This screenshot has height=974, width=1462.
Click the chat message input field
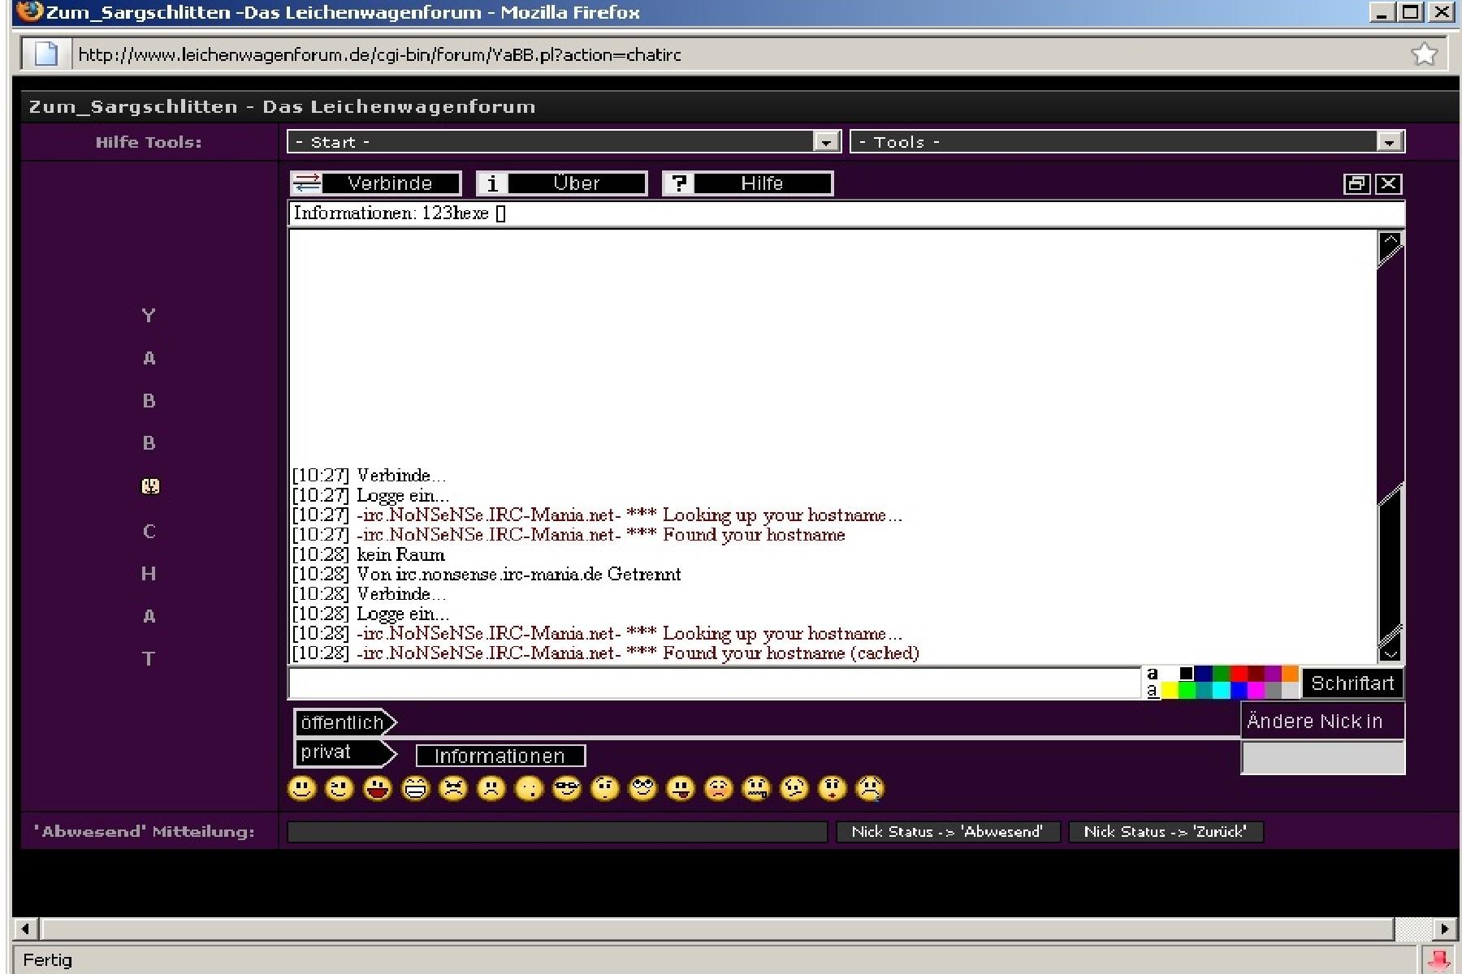click(715, 683)
